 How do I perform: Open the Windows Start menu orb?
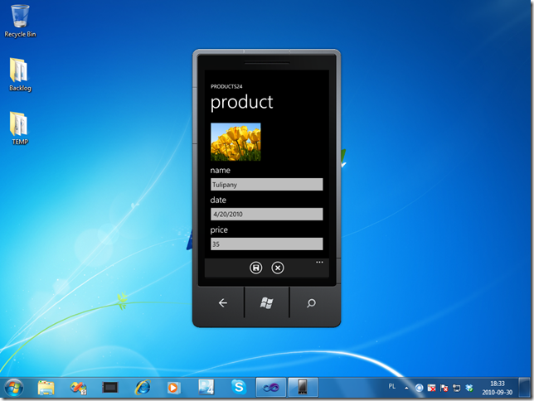(x=14, y=388)
